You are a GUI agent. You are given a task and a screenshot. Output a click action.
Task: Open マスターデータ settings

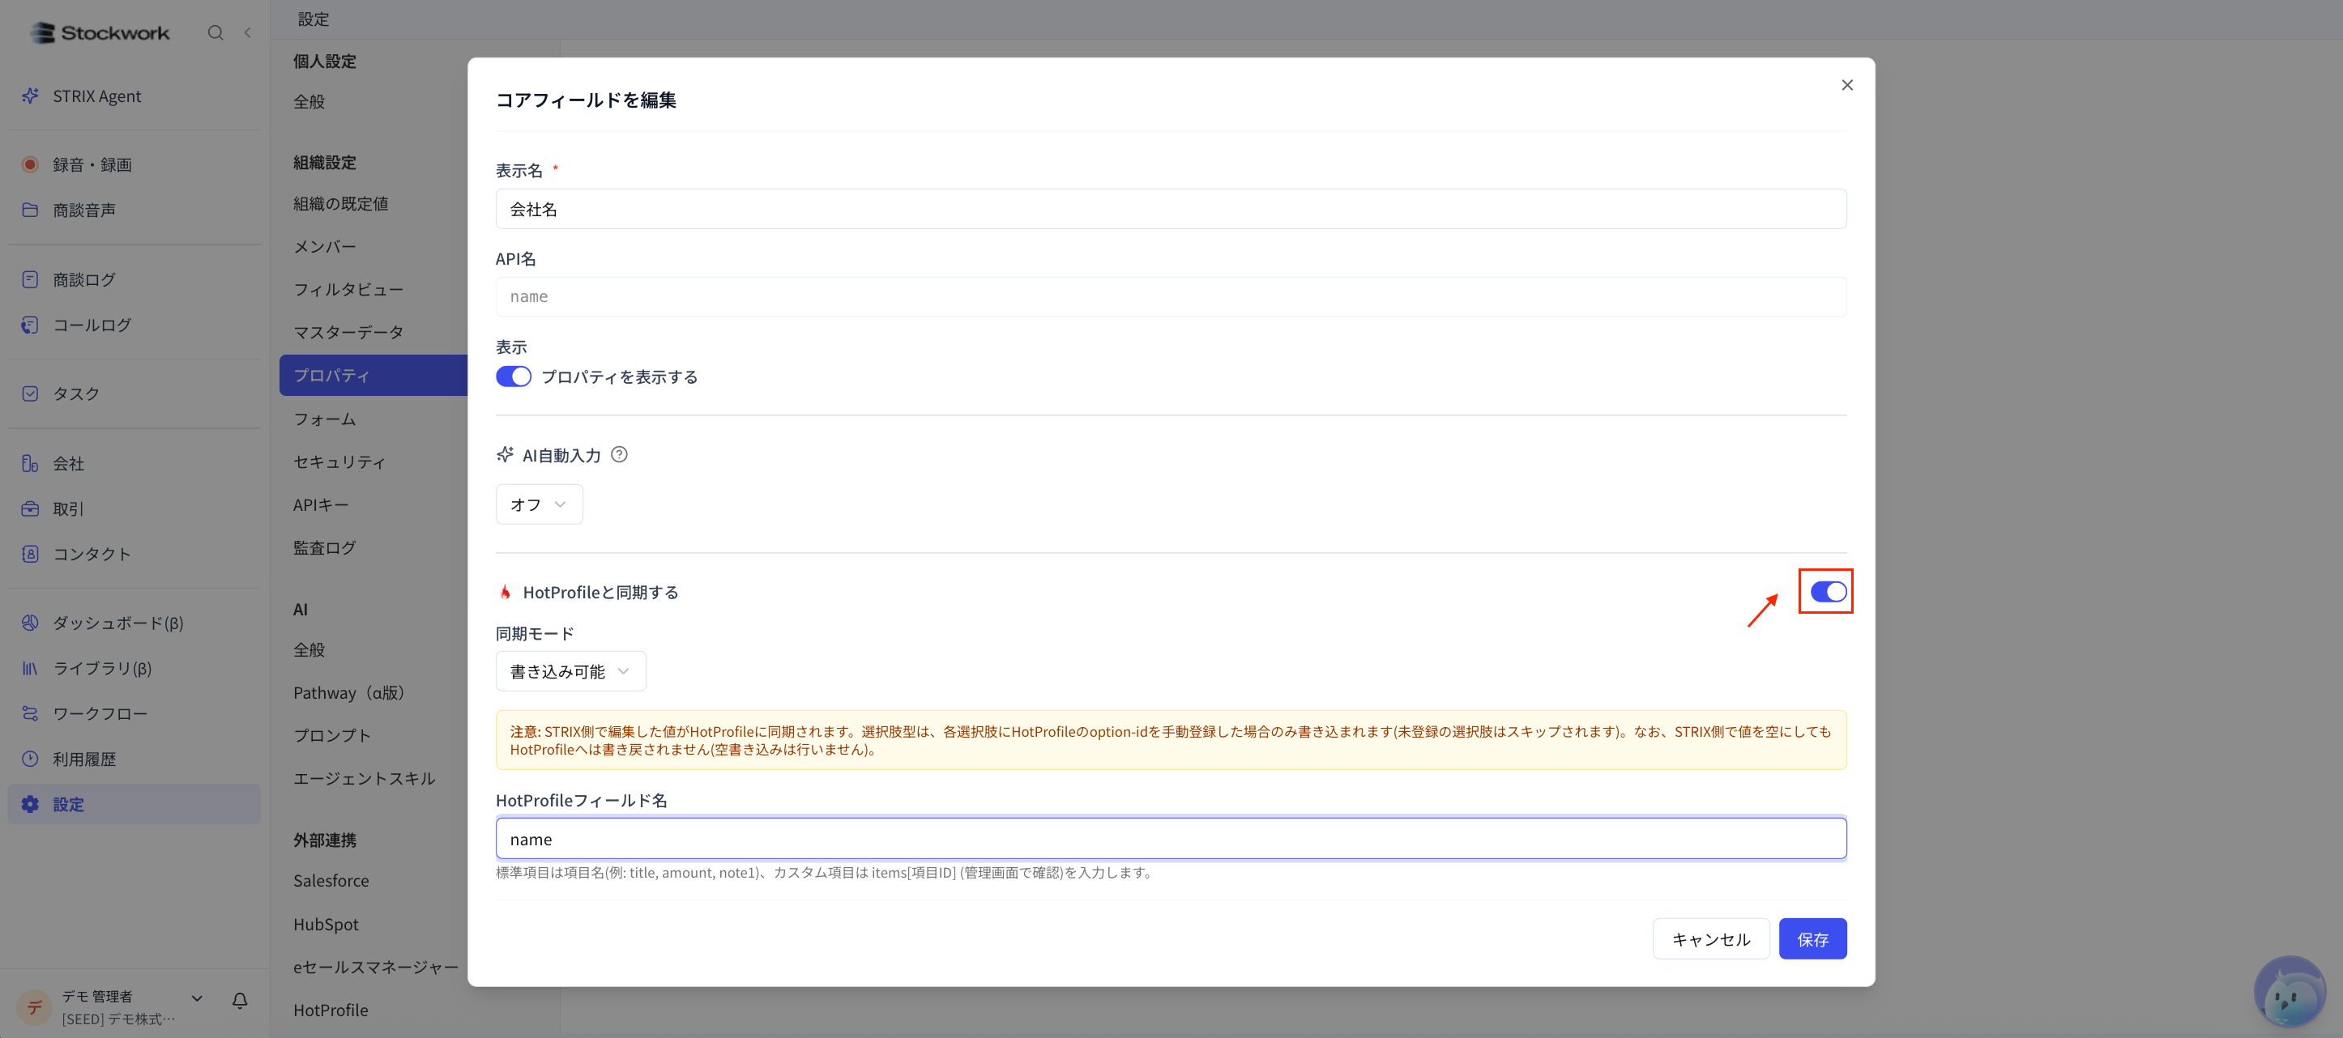point(348,332)
